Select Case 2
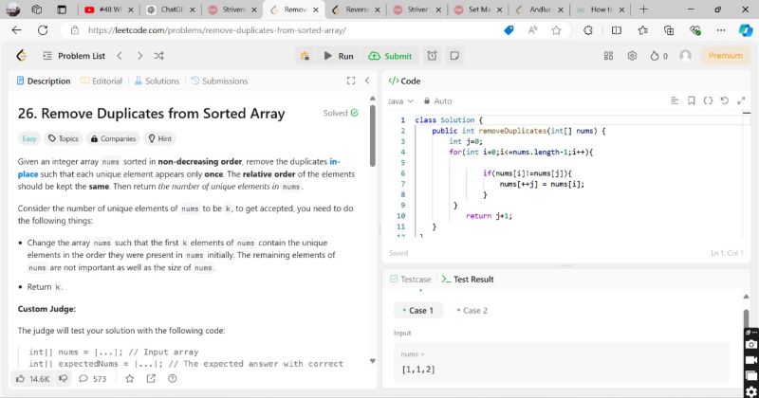Image resolution: width=759 pixels, height=398 pixels. (472, 311)
